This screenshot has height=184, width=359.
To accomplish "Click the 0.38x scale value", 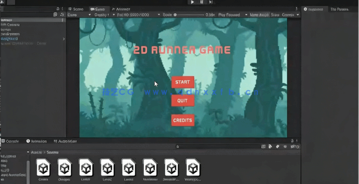I will (210, 14).
